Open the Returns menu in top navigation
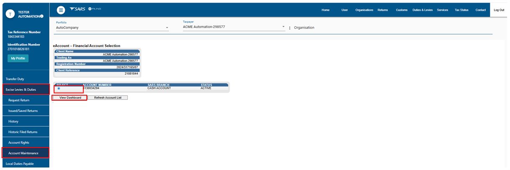 [382, 10]
